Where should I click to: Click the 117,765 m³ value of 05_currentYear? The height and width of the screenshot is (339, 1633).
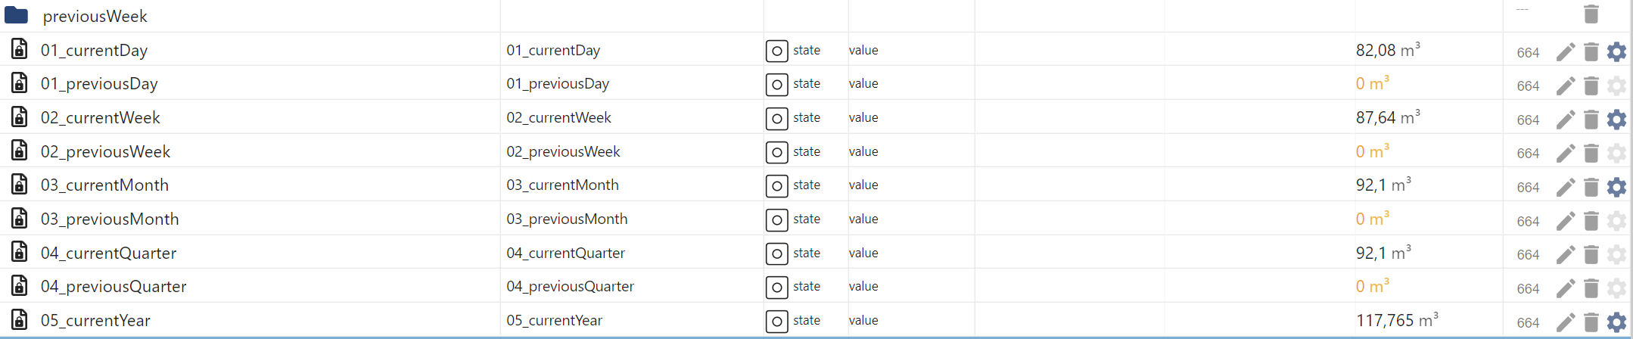(x=1396, y=321)
